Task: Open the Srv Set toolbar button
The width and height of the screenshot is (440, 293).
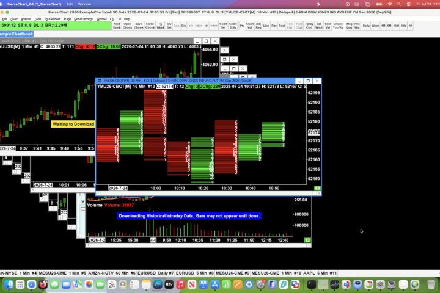Action: 169,26
